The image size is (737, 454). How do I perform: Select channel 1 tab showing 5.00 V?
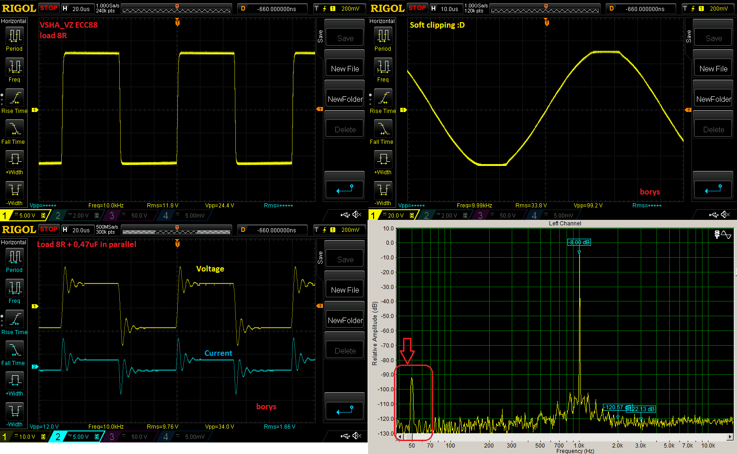[25, 215]
